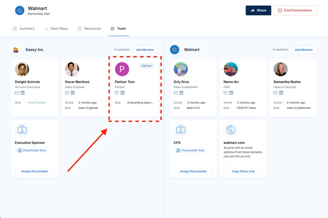
Task: Click Dwight Schrute's profile photo
Action: 22,69
